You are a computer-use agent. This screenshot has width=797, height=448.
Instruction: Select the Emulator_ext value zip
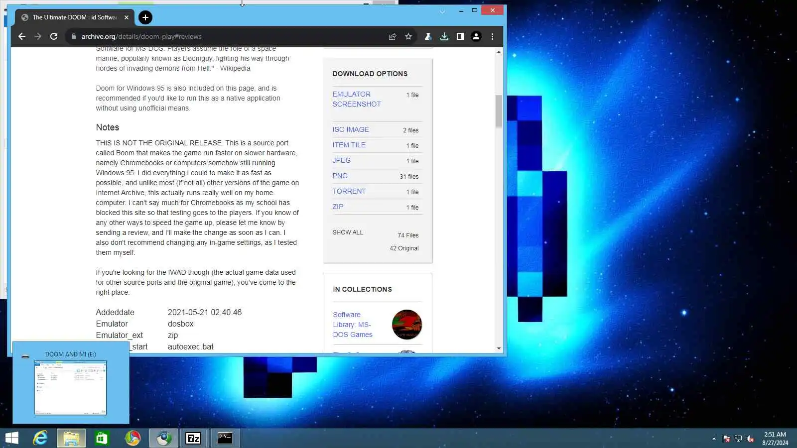173,335
